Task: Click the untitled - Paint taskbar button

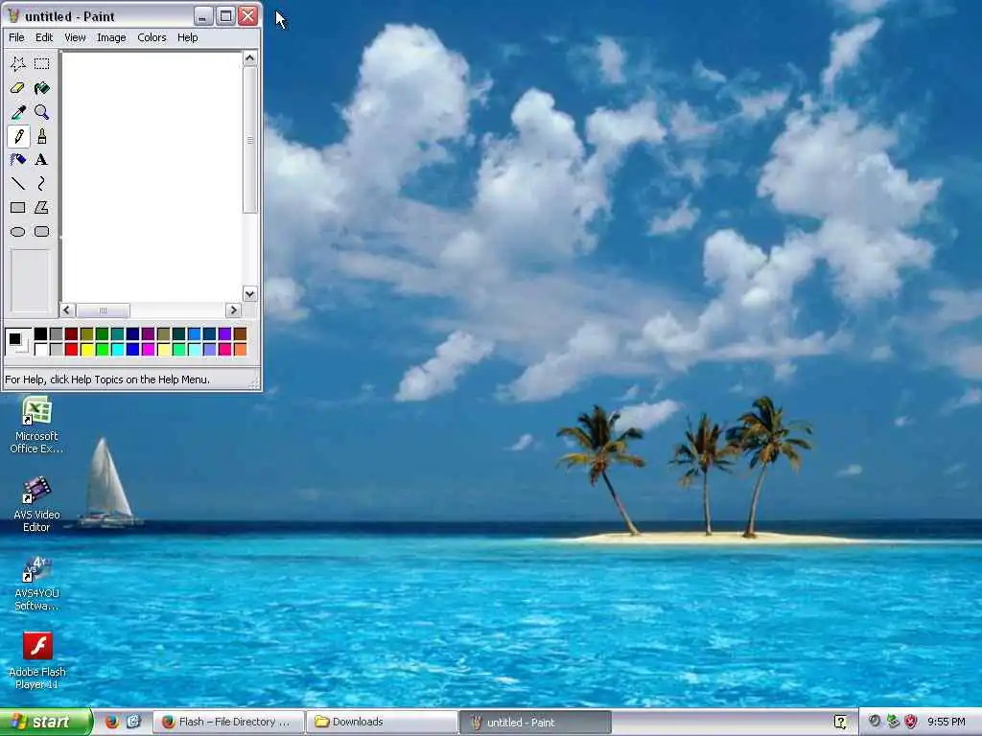Action: [536, 722]
